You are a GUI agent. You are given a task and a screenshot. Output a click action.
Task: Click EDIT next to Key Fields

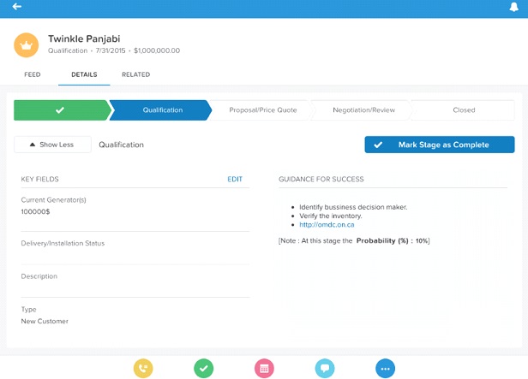pyautogui.click(x=234, y=180)
